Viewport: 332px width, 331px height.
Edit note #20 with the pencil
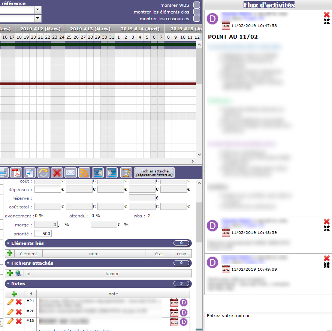click(x=10, y=312)
